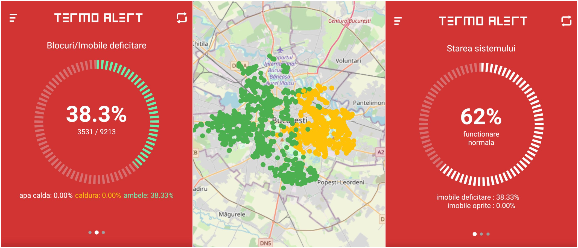Select middle page dot on Starea sistemului screen
Image resolution: width=578 pixels, height=248 pixels.
481,234
